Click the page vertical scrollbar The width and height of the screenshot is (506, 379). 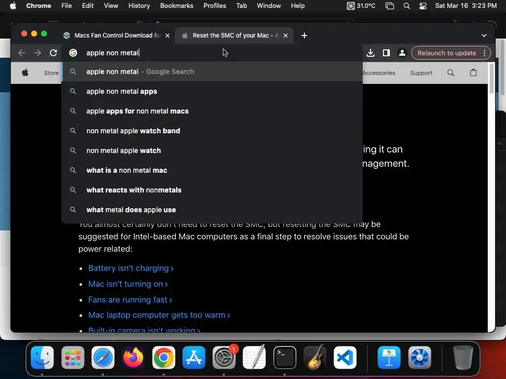[492, 79]
